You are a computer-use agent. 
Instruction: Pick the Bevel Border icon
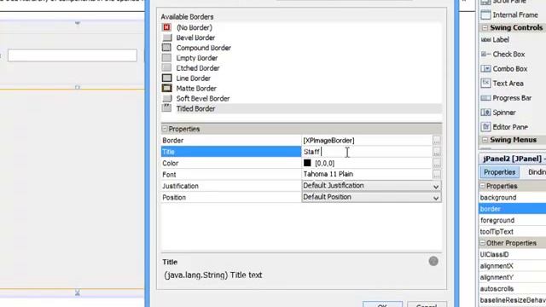coord(167,38)
